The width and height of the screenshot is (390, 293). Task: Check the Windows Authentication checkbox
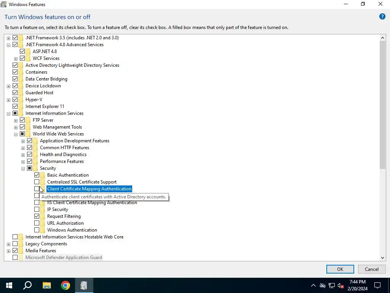(37, 230)
